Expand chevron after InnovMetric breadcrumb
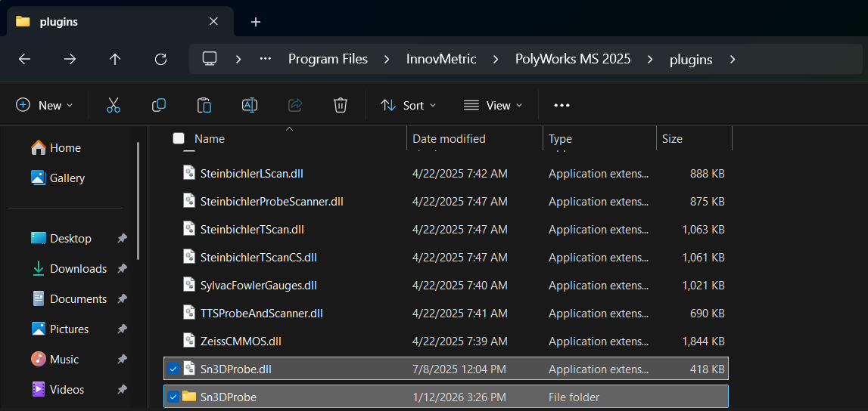Screen dimensions: 868x411 click(496, 59)
